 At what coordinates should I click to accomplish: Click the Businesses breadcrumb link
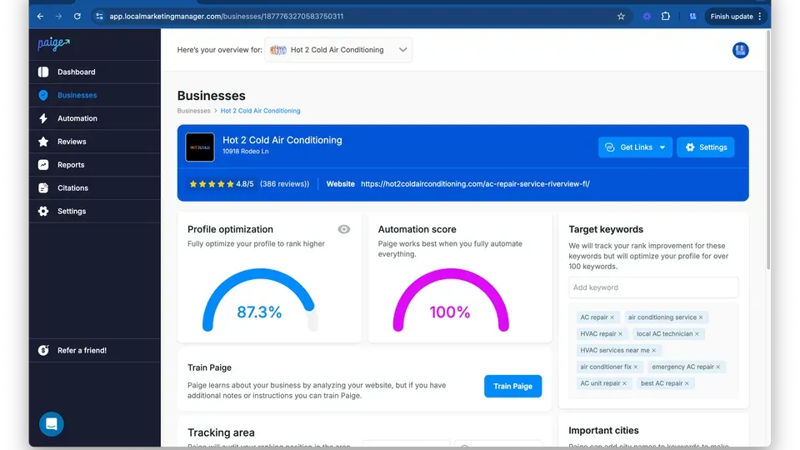point(194,111)
